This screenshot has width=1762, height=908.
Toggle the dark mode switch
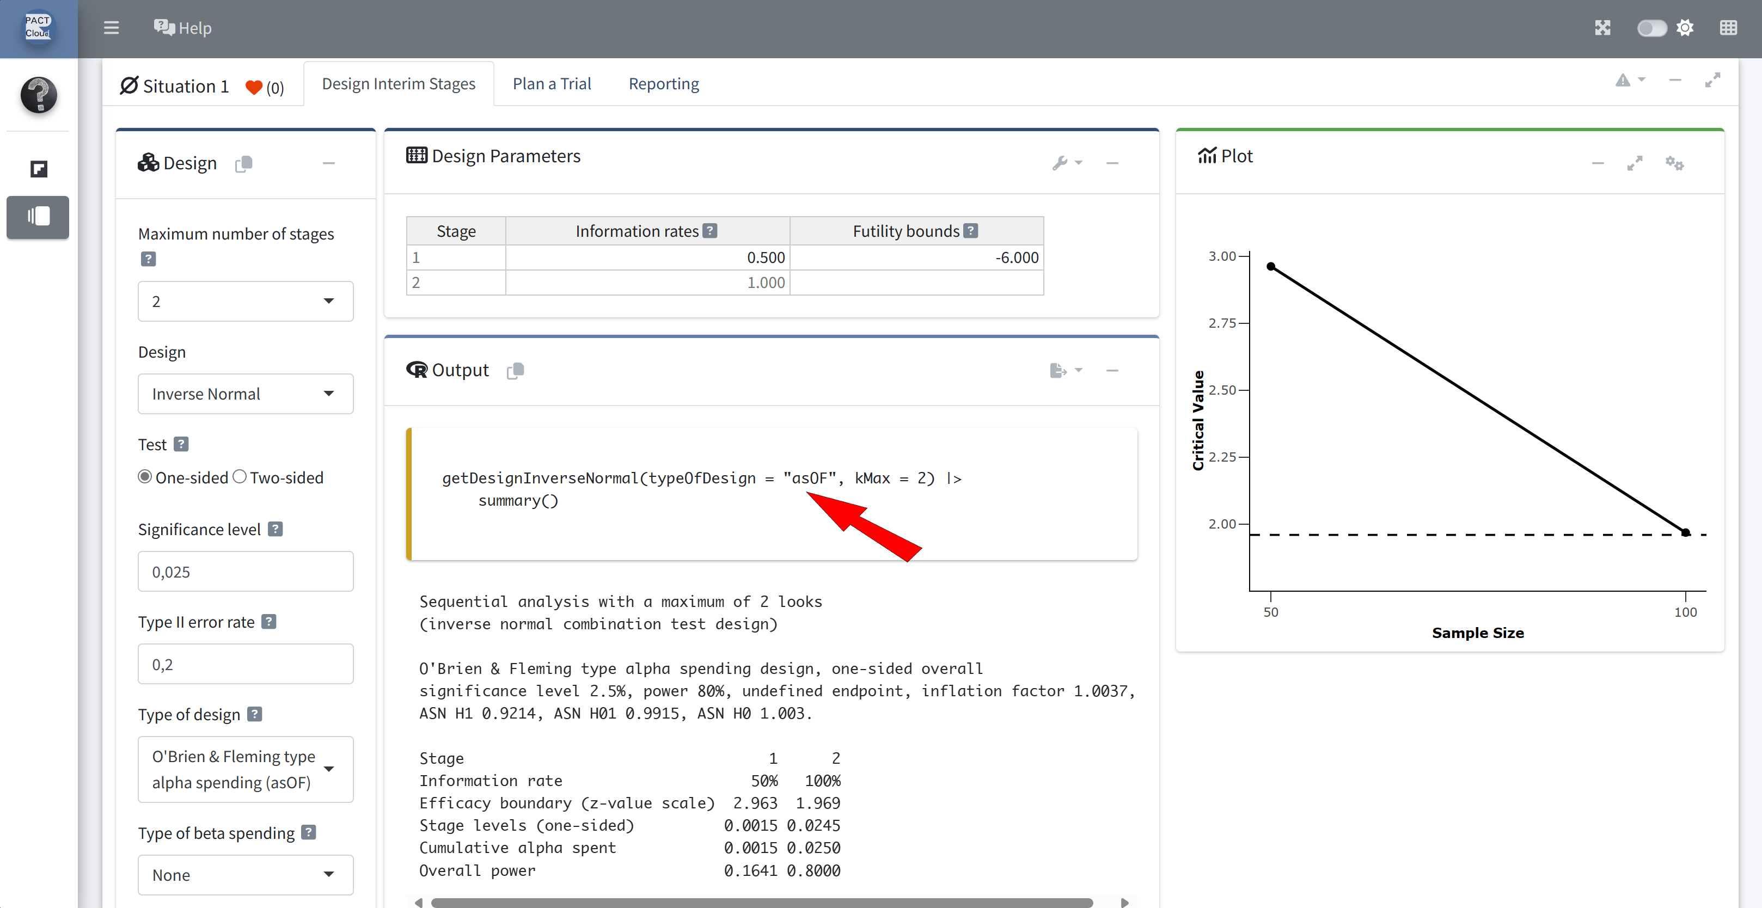click(x=1651, y=28)
